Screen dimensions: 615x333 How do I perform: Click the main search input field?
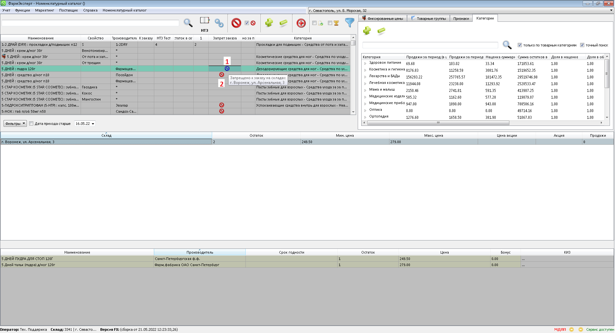[90, 23]
